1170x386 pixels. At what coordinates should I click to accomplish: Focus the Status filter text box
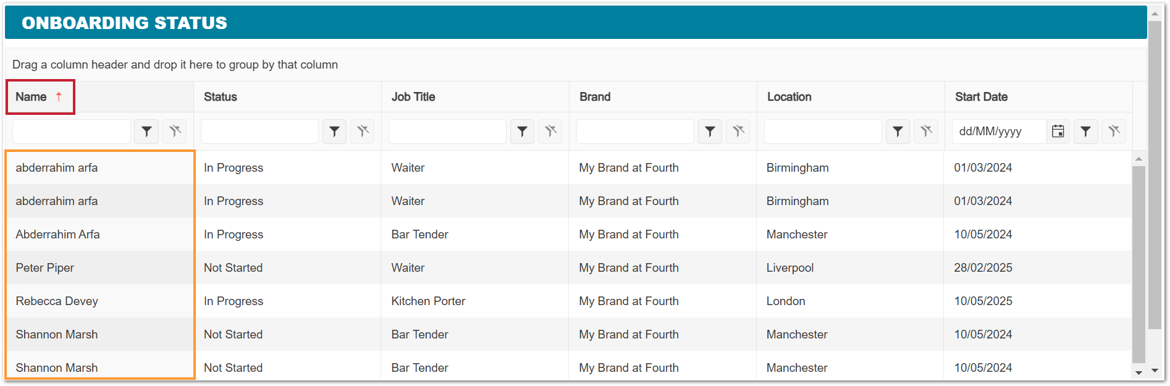(259, 132)
